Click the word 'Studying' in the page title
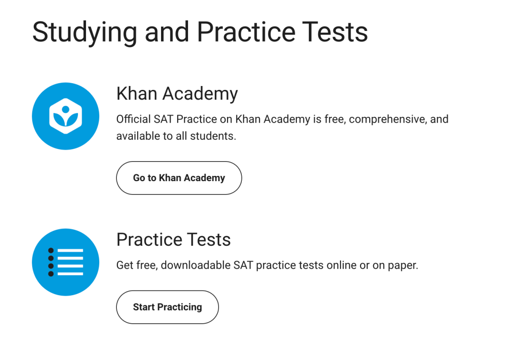 pyautogui.click(x=85, y=31)
